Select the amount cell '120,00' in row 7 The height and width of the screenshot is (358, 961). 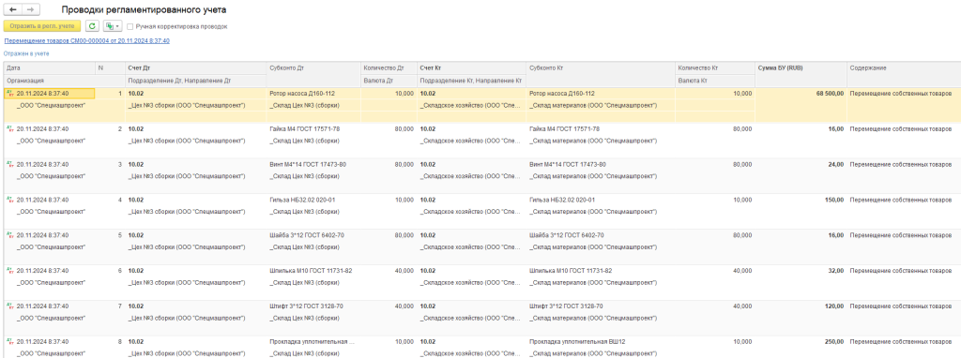[801, 306]
